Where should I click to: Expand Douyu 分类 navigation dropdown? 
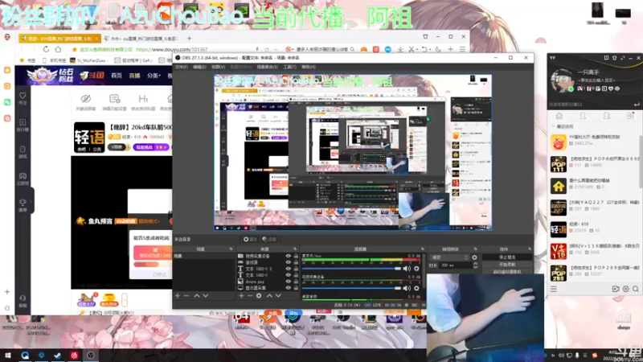pos(154,76)
